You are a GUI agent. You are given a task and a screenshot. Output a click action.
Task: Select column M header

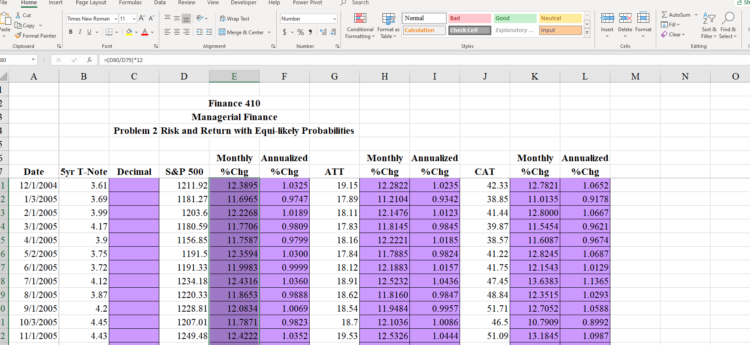[635, 76]
